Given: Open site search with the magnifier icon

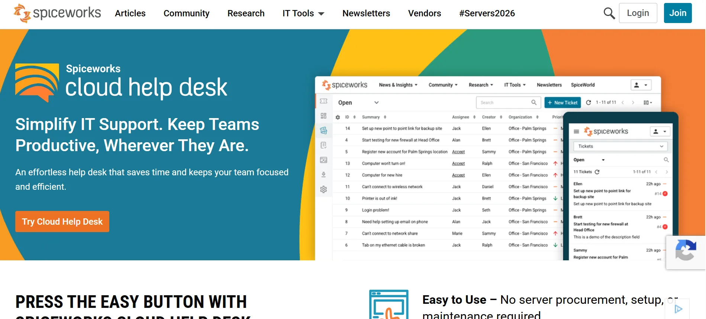Looking at the screenshot, I should tap(609, 13).
